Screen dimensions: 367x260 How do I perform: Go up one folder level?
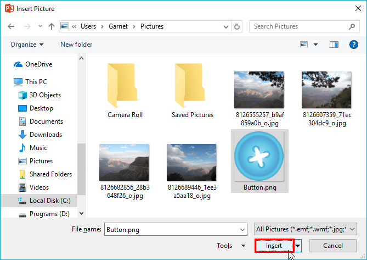pos(52,26)
